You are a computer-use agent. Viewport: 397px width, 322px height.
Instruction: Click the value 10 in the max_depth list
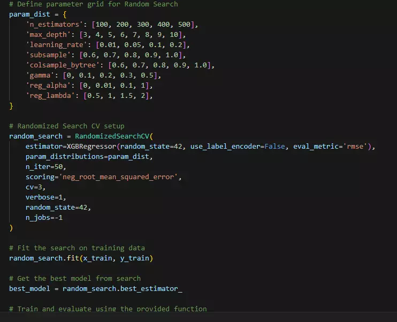174,35
